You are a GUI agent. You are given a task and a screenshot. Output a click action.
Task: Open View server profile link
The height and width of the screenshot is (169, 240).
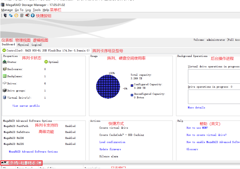click(x=26, y=106)
